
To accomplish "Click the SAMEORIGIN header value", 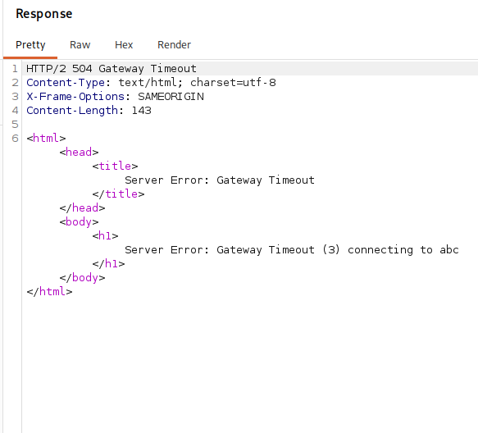I will click(171, 97).
